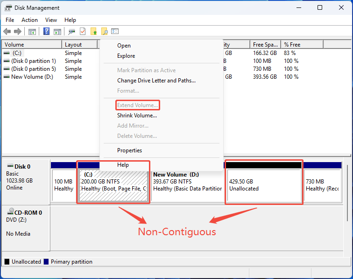This screenshot has height=279, width=353.
Task: Click the CD-ROM 0 DVD (Z:) label panel
Action: point(26,228)
